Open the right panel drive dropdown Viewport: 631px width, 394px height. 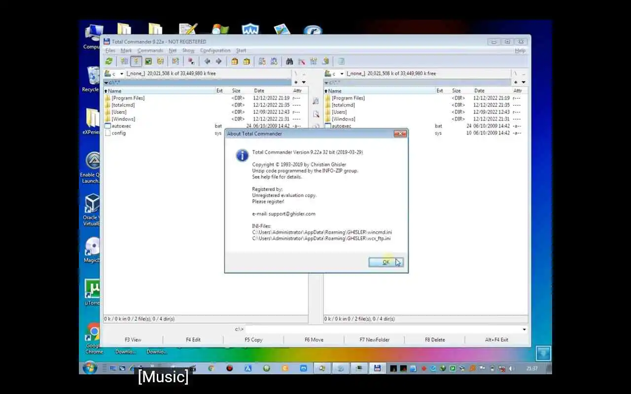342,73
